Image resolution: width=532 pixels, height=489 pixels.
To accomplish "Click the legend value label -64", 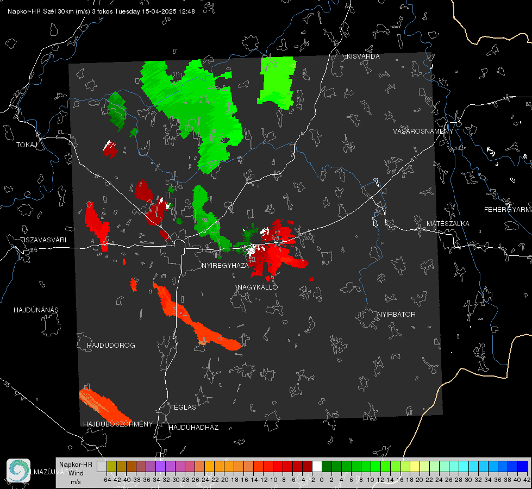I will click(x=107, y=480).
